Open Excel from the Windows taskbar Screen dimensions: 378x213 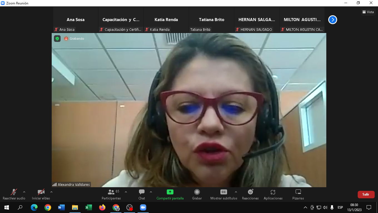[89, 207]
